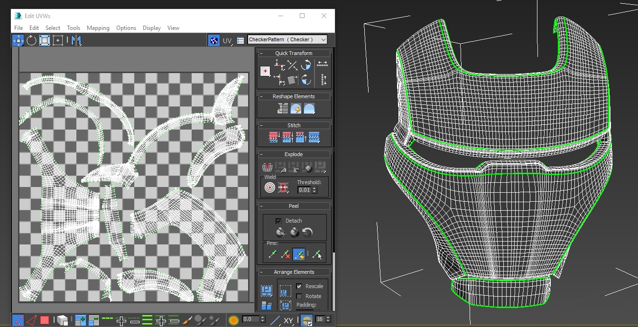Click Select Pinned Vertices icon
Viewport: 638px width, 327px height.
pyautogui.click(x=317, y=255)
